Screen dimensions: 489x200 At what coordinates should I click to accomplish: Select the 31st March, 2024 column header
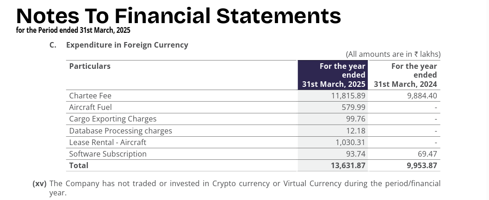coord(405,75)
